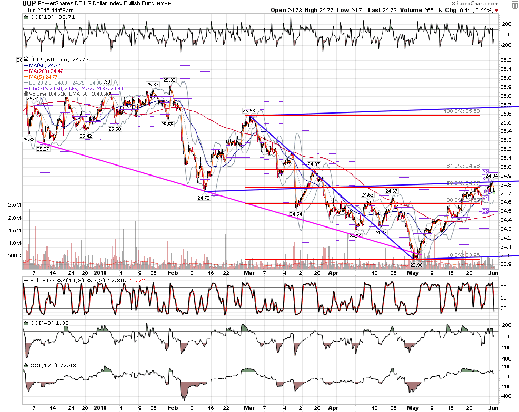The image size is (519, 412).
Task: Click the CCI(10) -93.71 label
Action: [53, 17]
